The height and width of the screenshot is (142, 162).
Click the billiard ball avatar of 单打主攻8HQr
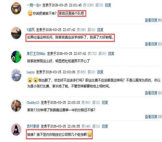16,57
